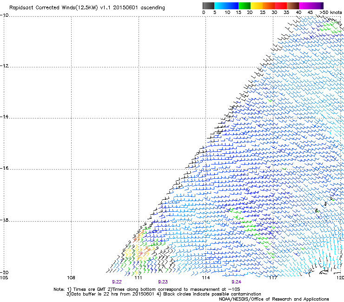Click the latitude label '-16'

[4, 168]
